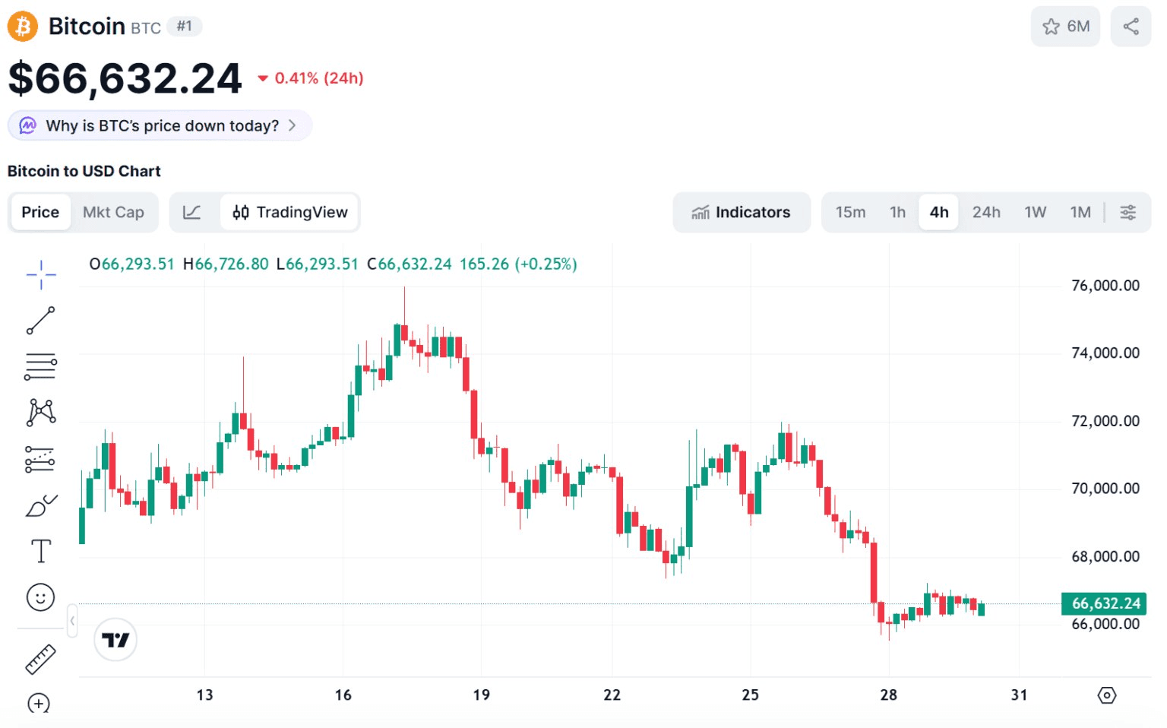Switch to the line chart view
The image size is (1167, 728).
pyautogui.click(x=192, y=212)
